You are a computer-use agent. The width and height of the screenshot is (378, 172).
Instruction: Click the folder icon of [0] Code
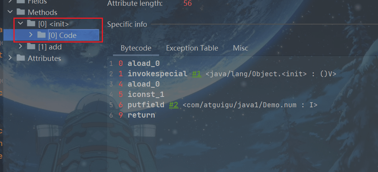click(x=41, y=35)
